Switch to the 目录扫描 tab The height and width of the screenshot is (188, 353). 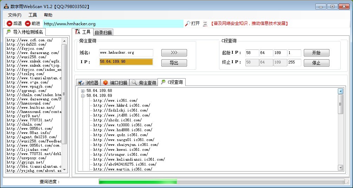click(x=103, y=33)
